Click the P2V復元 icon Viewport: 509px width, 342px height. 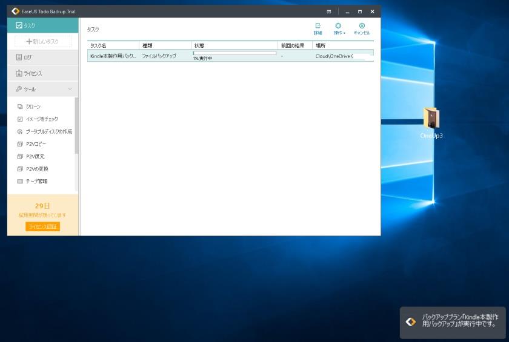pyautogui.click(x=20, y=156)
